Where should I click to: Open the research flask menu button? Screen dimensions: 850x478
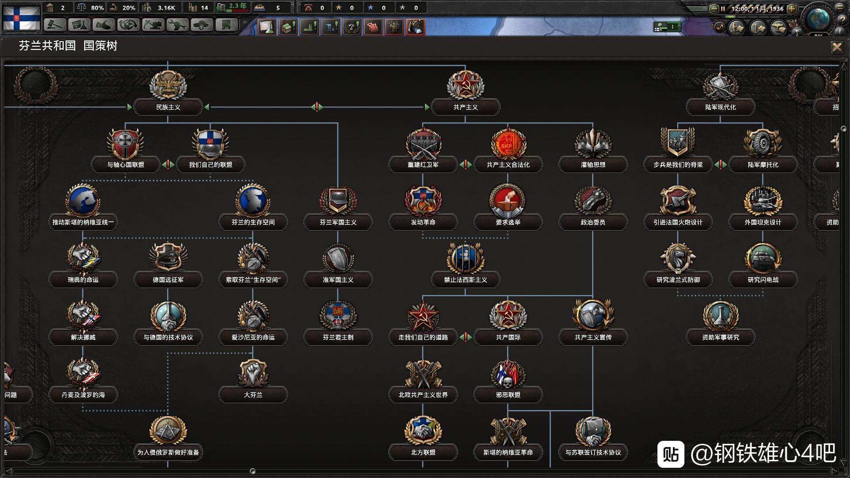click(79, 25)
